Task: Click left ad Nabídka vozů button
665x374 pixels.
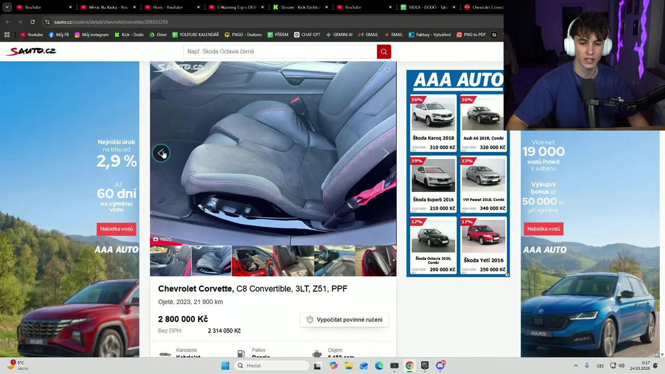Action: 116,229
